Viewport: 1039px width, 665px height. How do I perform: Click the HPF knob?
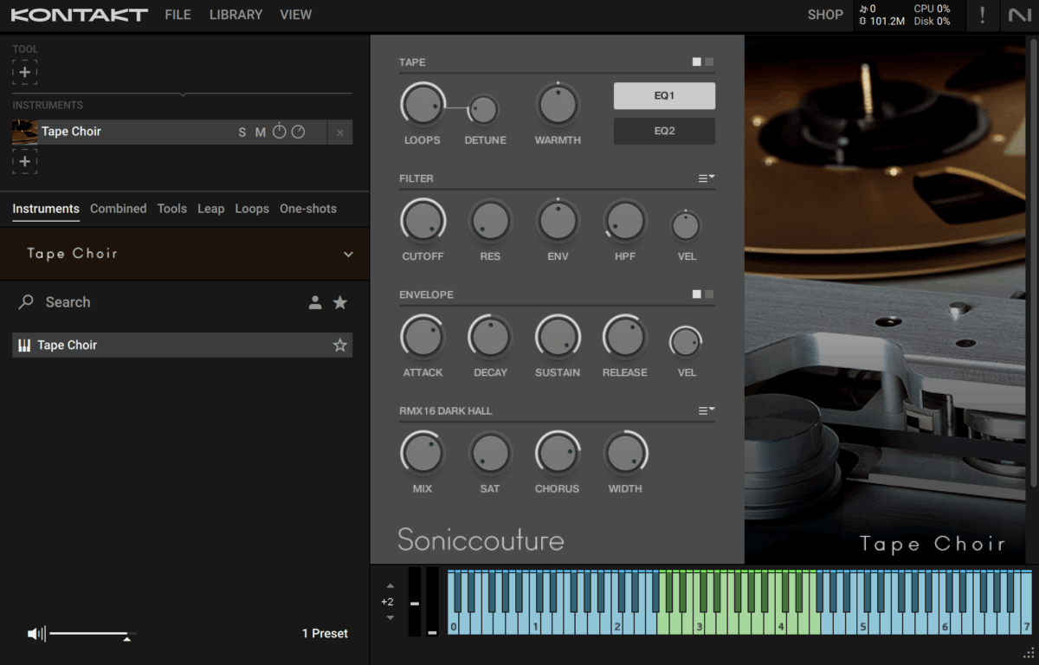coord(625,222)
